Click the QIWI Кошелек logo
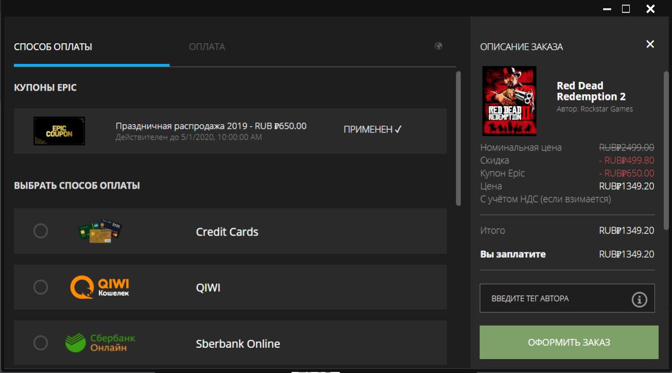This screenshot has width=672, height=373. (x=100, y=287)
